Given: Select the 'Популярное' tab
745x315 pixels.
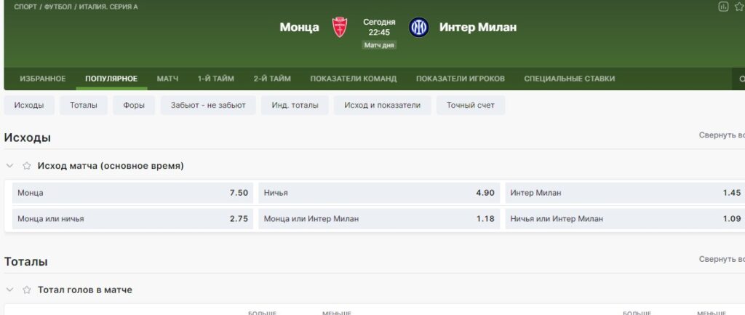Looking at the screenshot, I should 111,79.
